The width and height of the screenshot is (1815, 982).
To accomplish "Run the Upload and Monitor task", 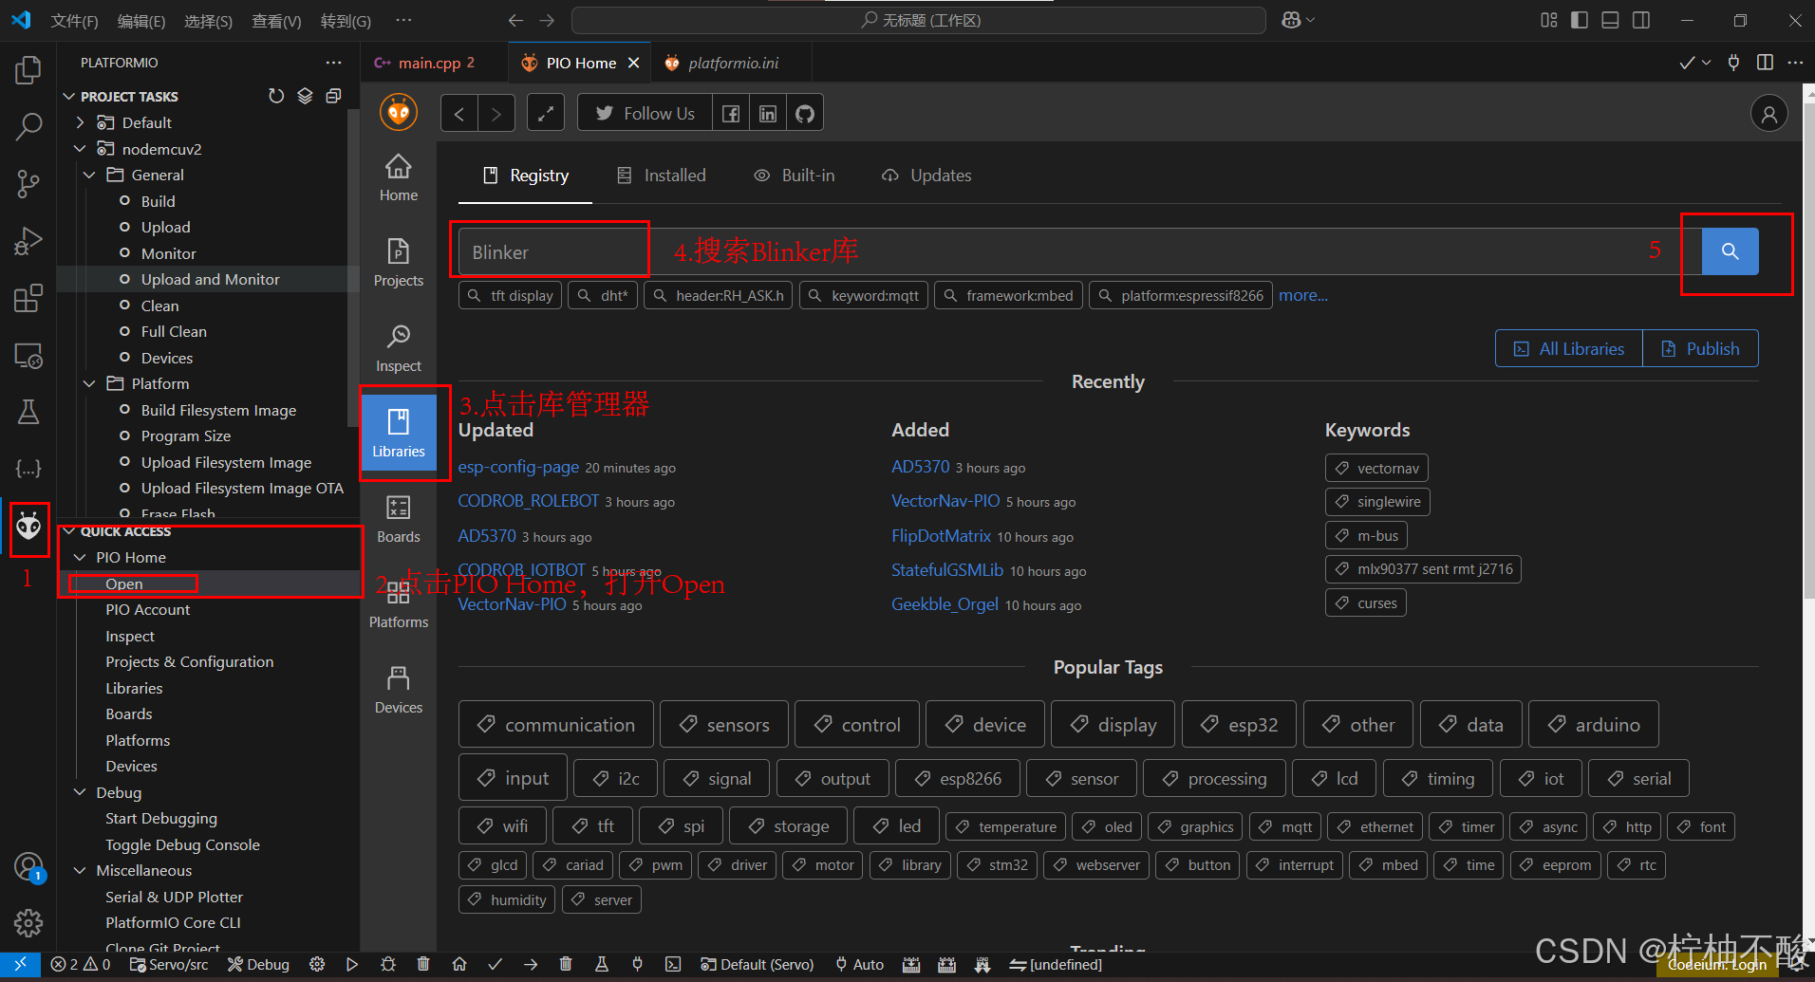I will pos(210,279).
